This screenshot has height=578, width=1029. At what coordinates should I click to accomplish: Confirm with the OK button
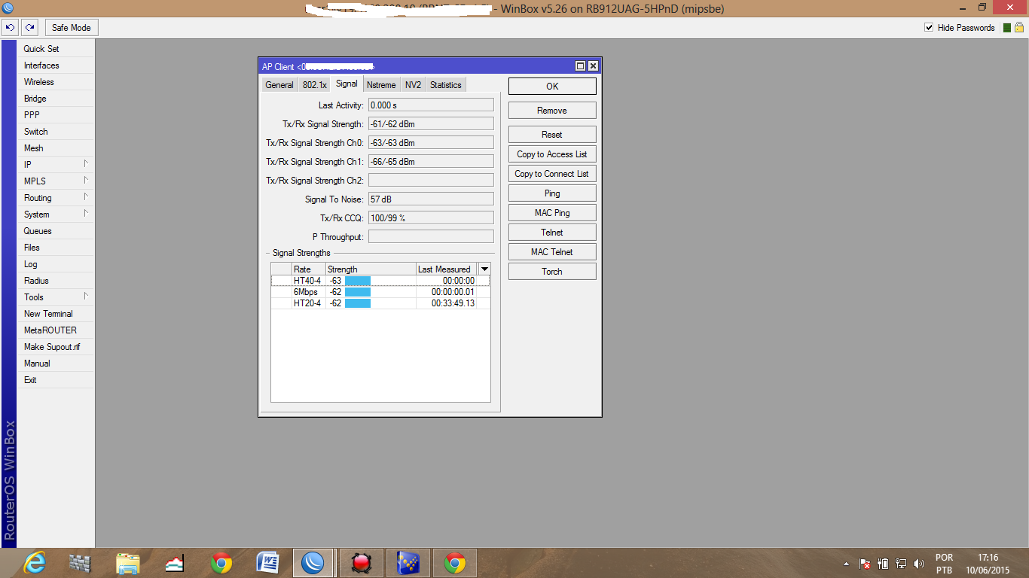pos(552,87)
